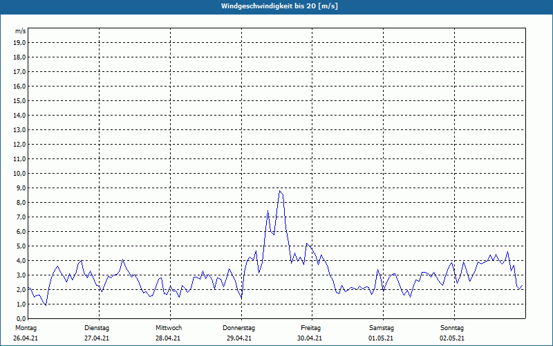Select the 'Dienstag' day label

(x=97, y=328)
